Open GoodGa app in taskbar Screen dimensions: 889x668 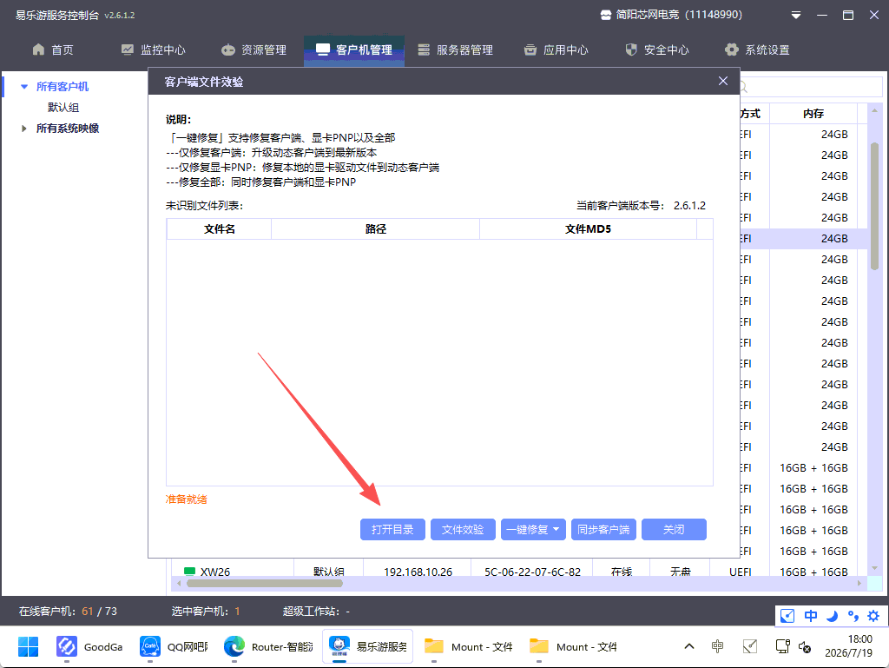[x=89, y=646]
